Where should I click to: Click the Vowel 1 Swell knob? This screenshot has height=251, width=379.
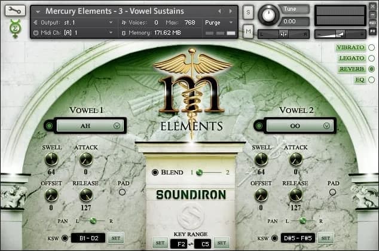click(51, 160)
